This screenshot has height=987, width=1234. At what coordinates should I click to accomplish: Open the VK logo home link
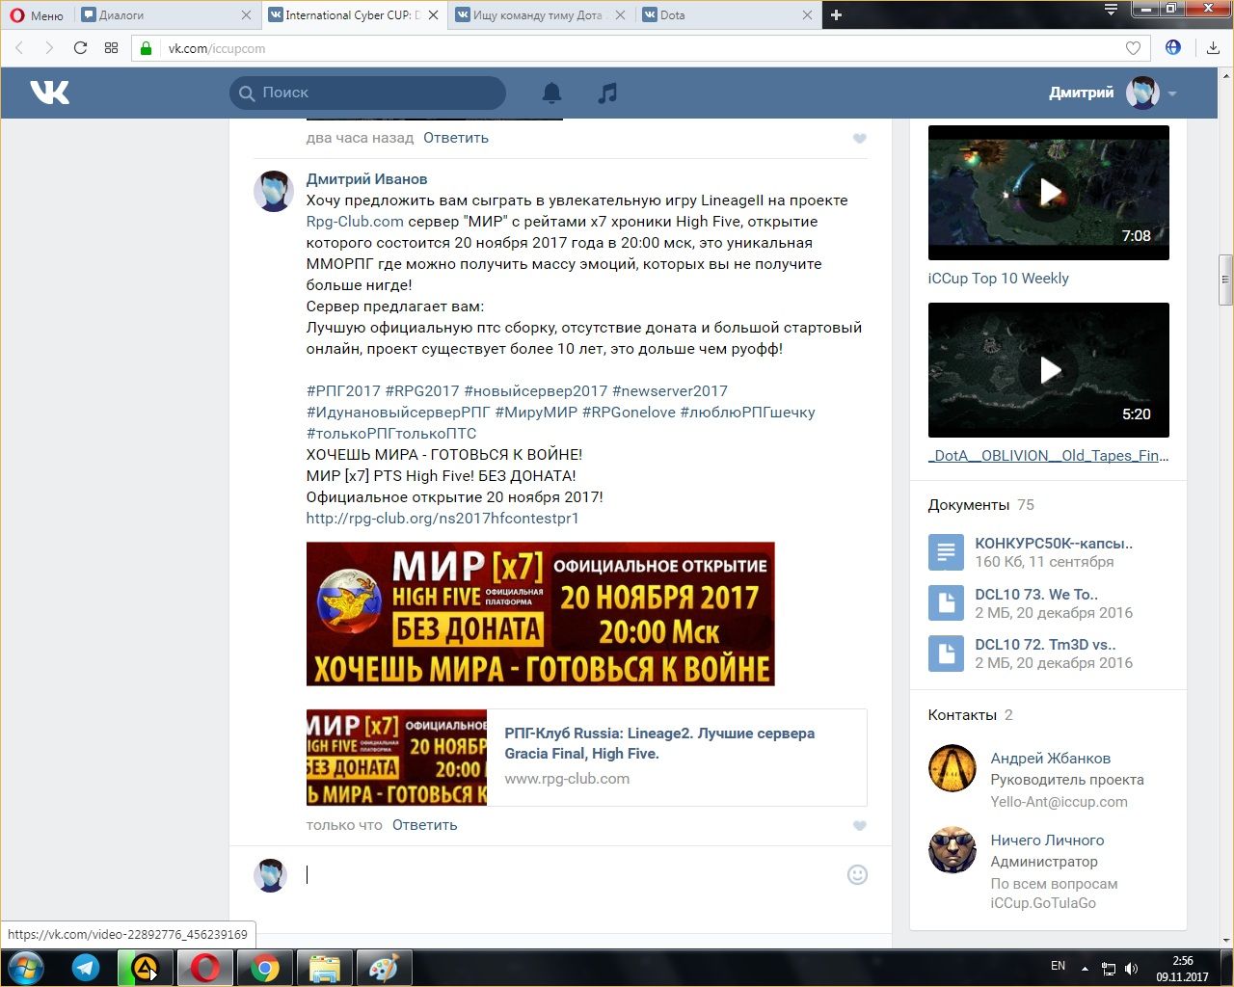point(49,93)
